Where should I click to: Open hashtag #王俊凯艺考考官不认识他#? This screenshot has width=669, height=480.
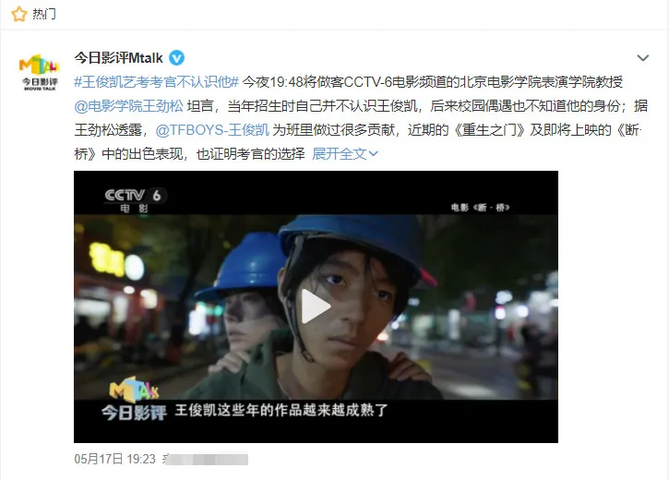156,81
